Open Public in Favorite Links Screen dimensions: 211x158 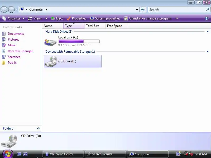point(12,63)
